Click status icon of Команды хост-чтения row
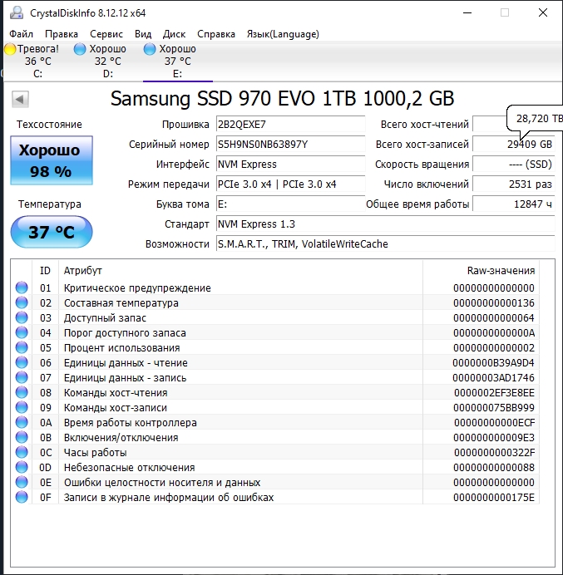Screen dimensions: 563x575 [x=22, y=393]
